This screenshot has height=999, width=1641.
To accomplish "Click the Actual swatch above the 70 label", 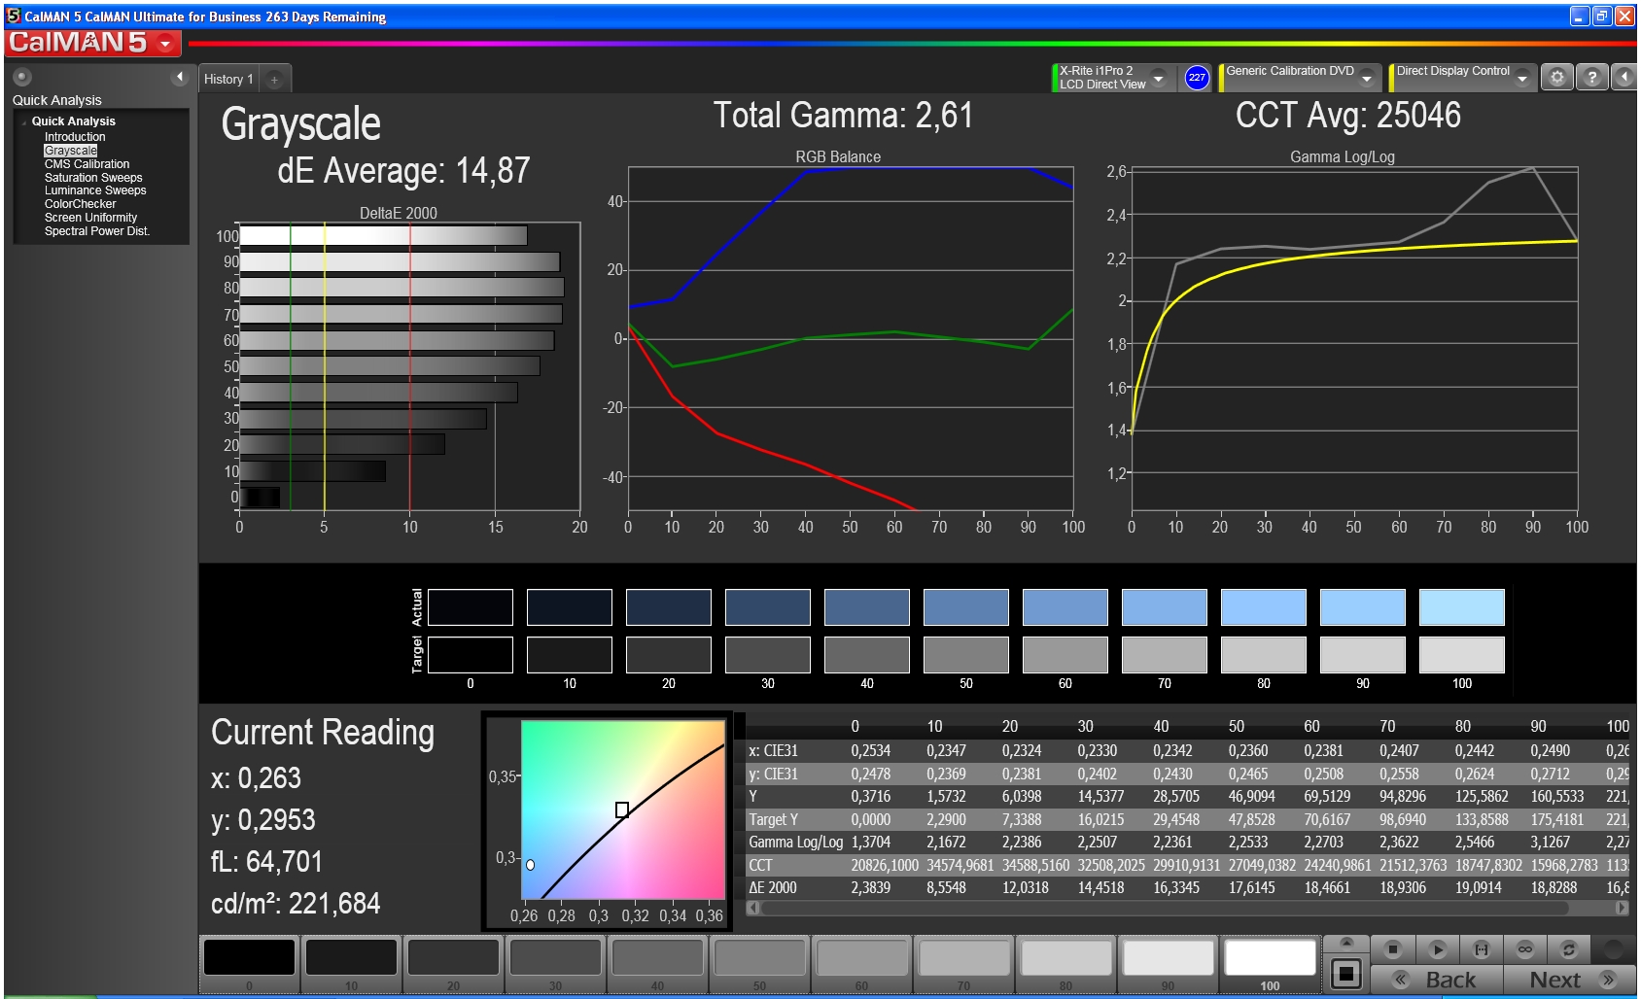I will (x=1165, y=607).
